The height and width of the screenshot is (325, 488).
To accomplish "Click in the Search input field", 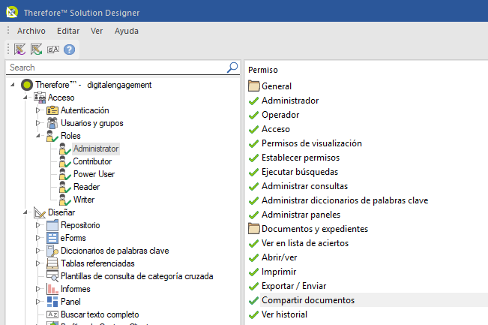I will (117, 68).
